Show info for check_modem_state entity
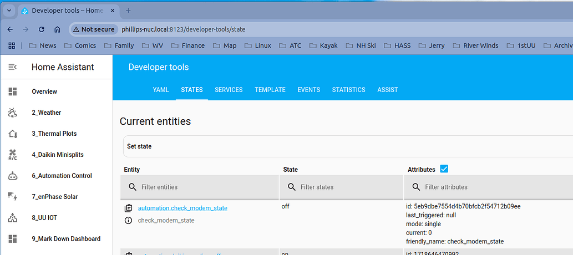573x255 pixels. coord(128,220)
